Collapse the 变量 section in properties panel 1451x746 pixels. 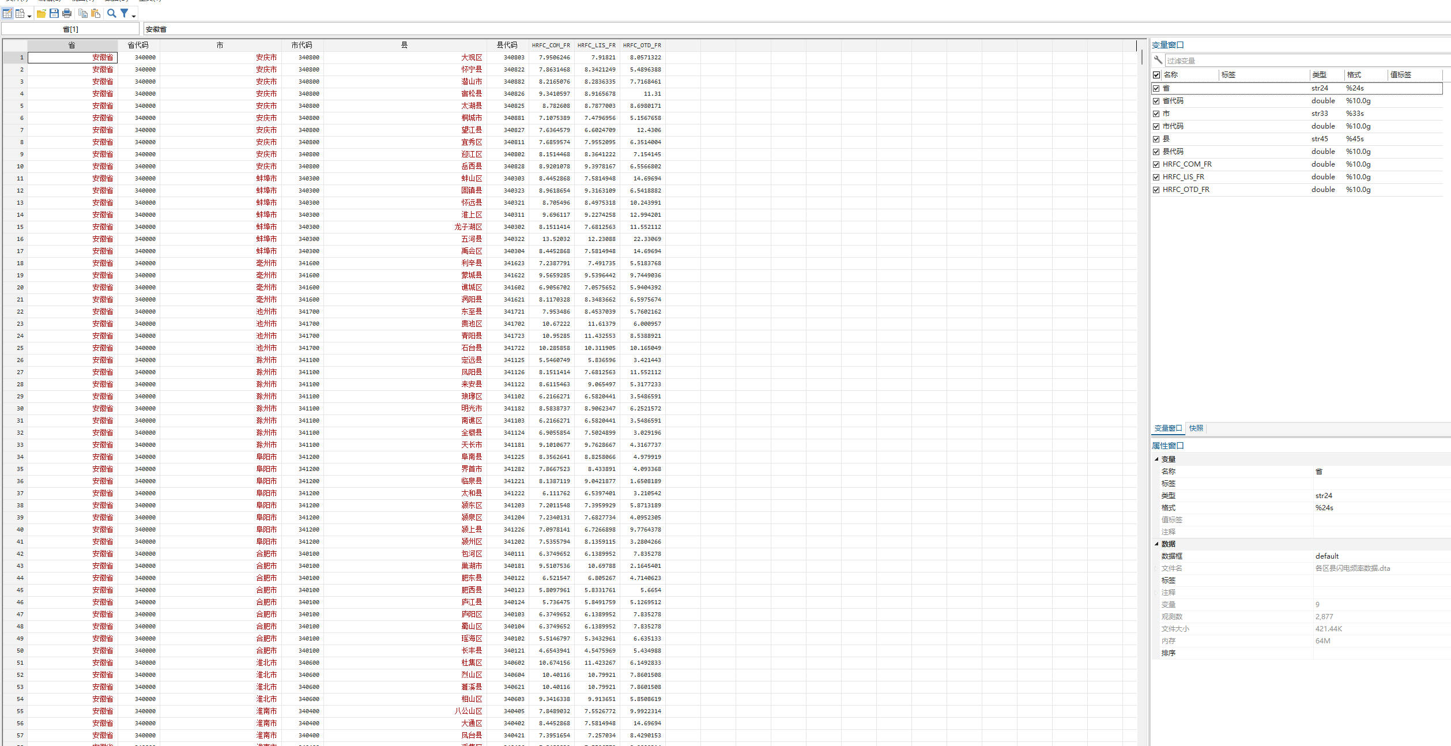click(1156, 459)
